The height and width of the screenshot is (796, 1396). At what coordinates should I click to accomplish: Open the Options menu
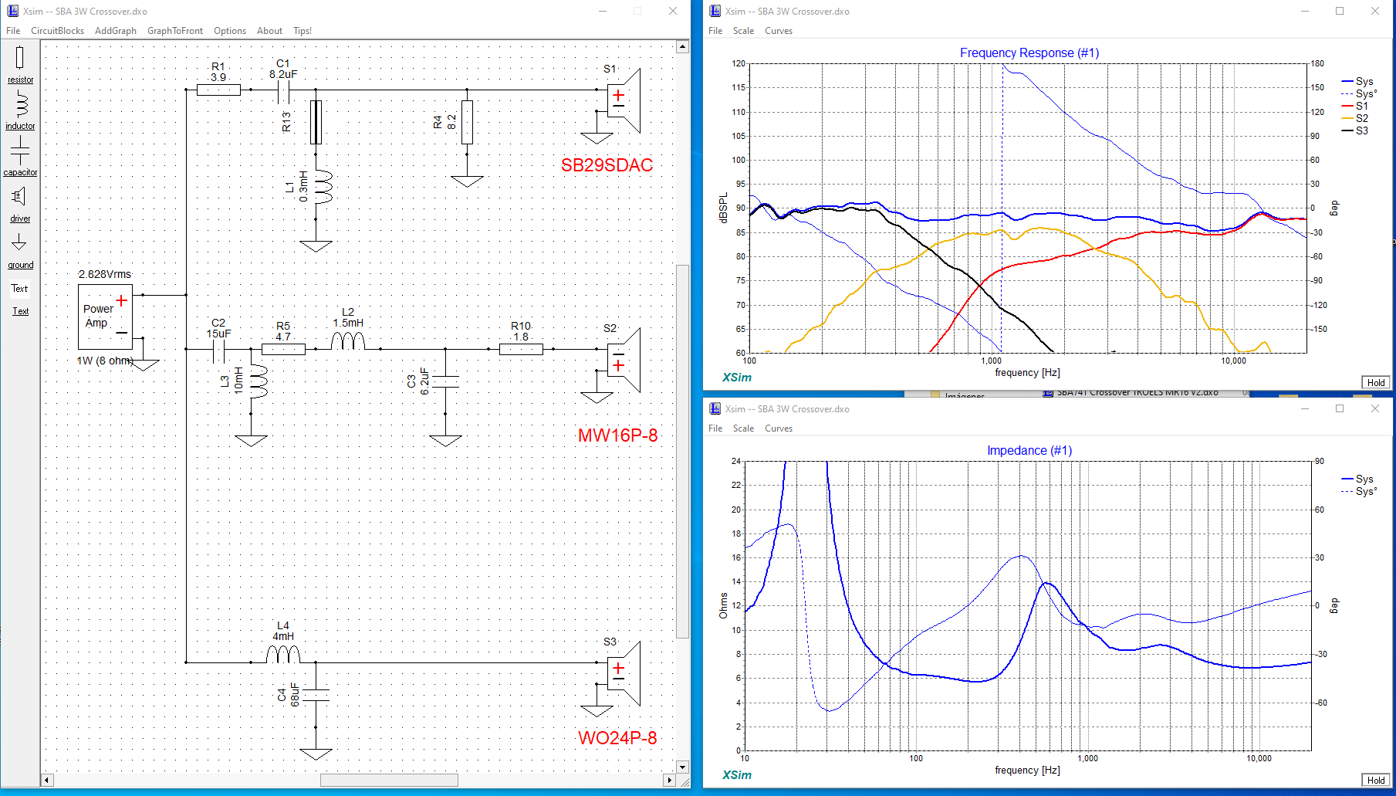coord(230,31)
